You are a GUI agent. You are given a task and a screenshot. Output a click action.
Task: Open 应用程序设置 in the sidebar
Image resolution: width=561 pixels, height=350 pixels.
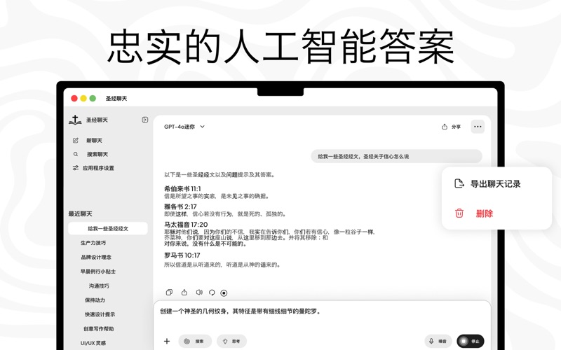coord(94,168)
